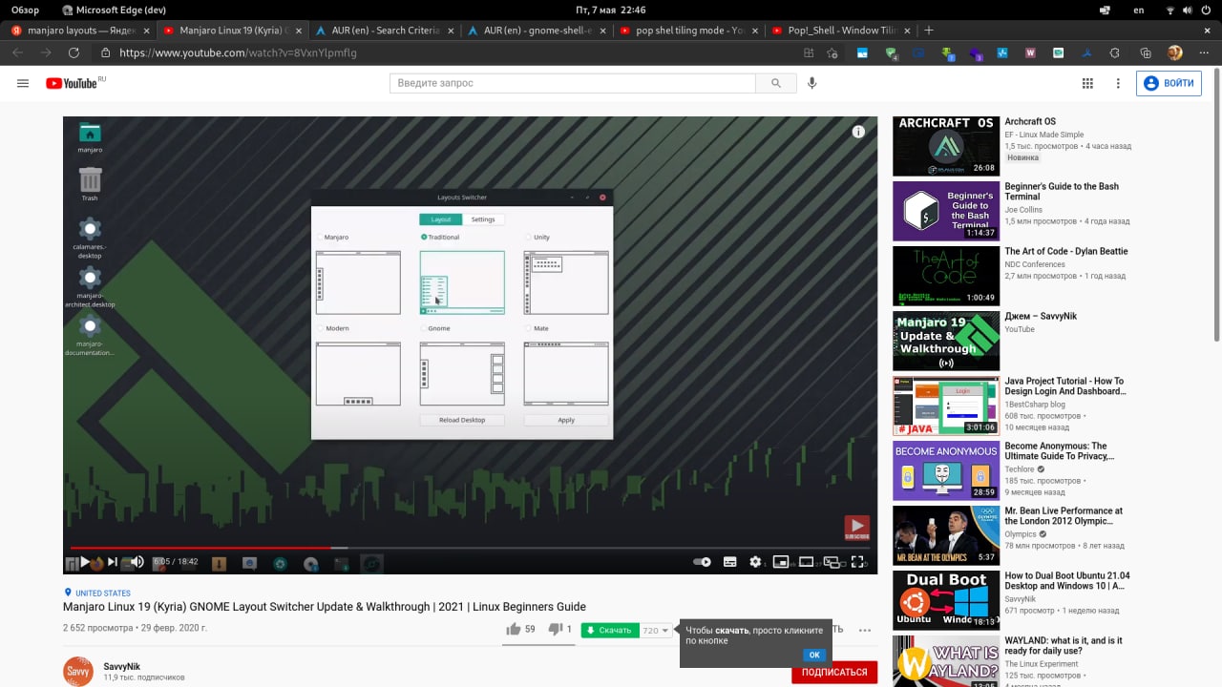1222x687 pixels.
Task: Switch to Pop!_Shell Window Tiling tab
Action: [841, 31]
